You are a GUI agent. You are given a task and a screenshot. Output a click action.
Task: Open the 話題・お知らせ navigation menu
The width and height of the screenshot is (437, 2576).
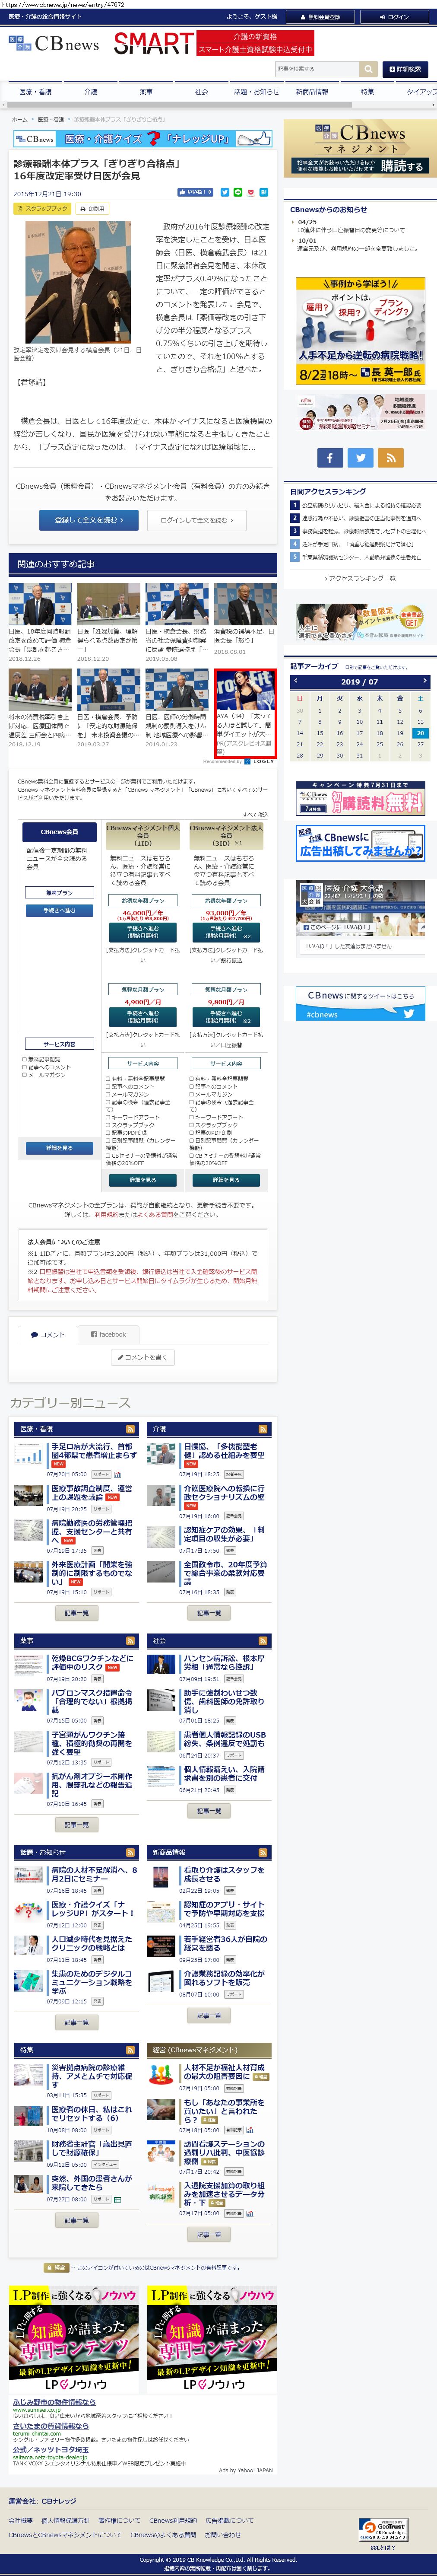[257, 92]
